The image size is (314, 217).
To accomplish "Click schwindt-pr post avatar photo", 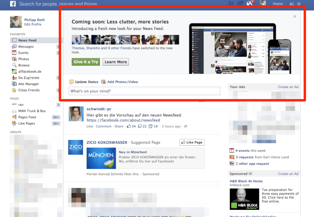I will [76, 114].
